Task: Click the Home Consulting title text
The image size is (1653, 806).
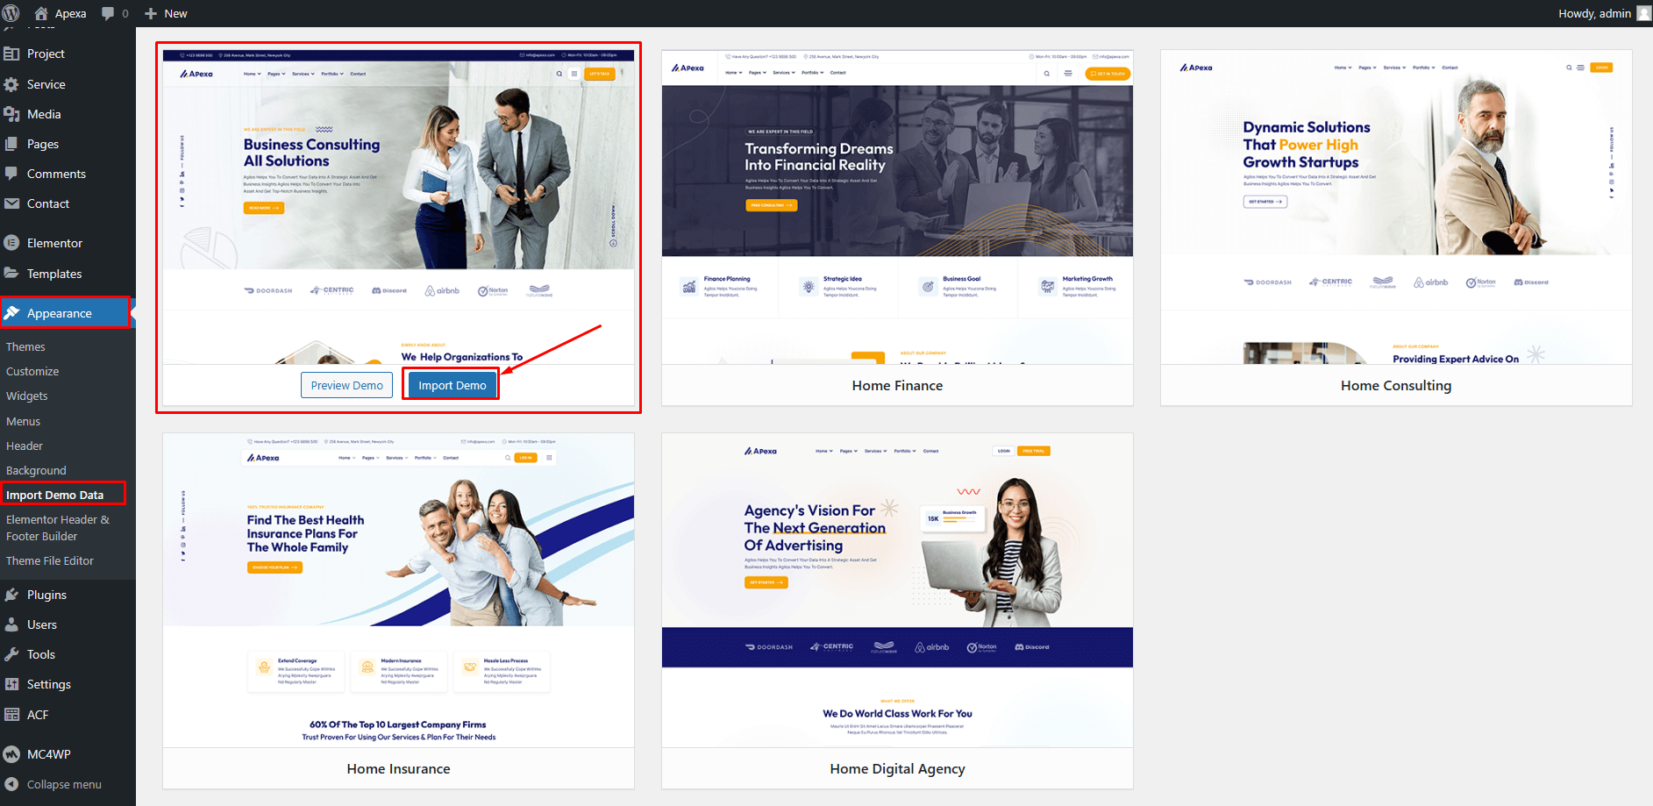Action: point(1396,386)
